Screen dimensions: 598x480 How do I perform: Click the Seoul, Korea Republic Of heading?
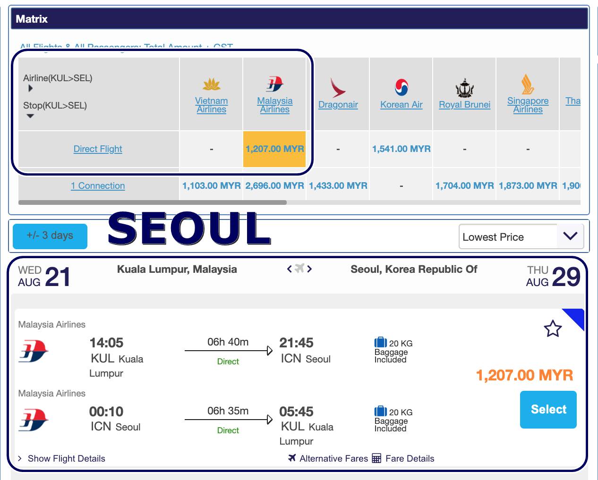coord(414,269)
